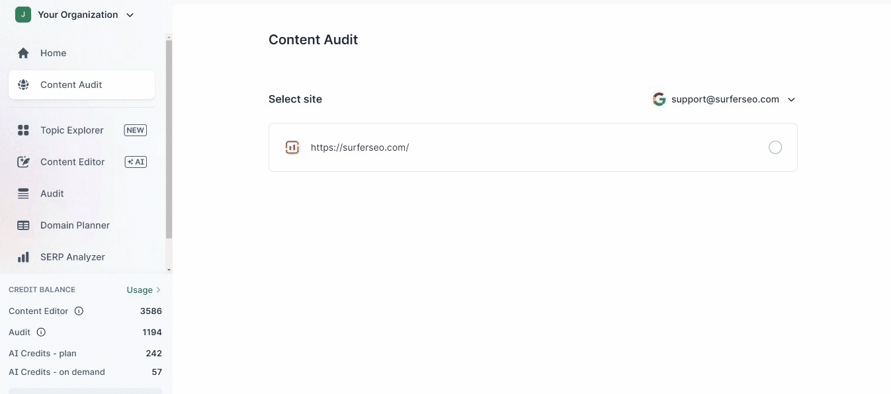Image resolution: width=891 pixels, height=394 pixels.
Task: Click the Domain Planner table icon
Action: click(23, 225)
